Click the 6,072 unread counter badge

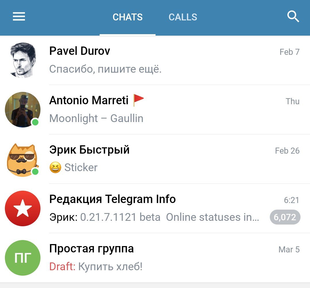[285, 217]
